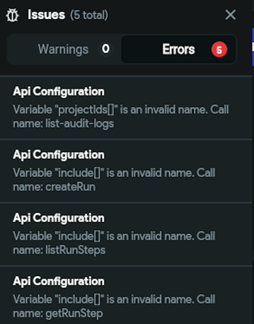Open the getRunStep include[] error
This screenshot has width=254, height=324.
coord(126,295)
